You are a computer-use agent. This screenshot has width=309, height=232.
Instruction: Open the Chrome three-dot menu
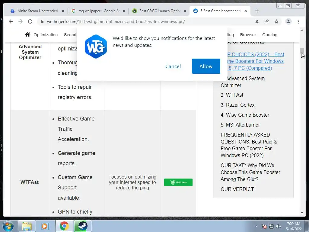[x=298, y=21]
